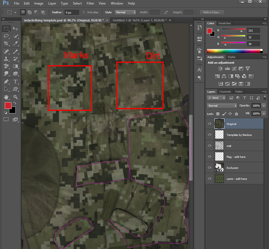The width and height of the screenshot is (269, 249).
Task: Click the Feather input field
Action: coord(72,13)
